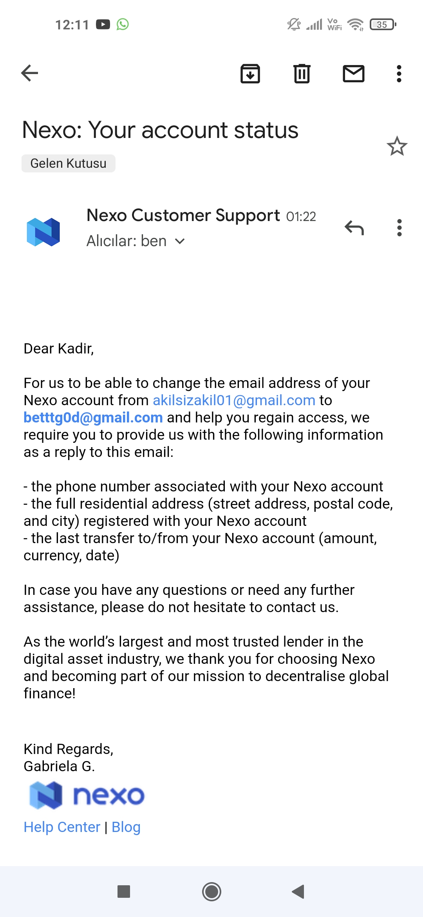Open the betttg0d@gmail.com email link

point(93,417)
